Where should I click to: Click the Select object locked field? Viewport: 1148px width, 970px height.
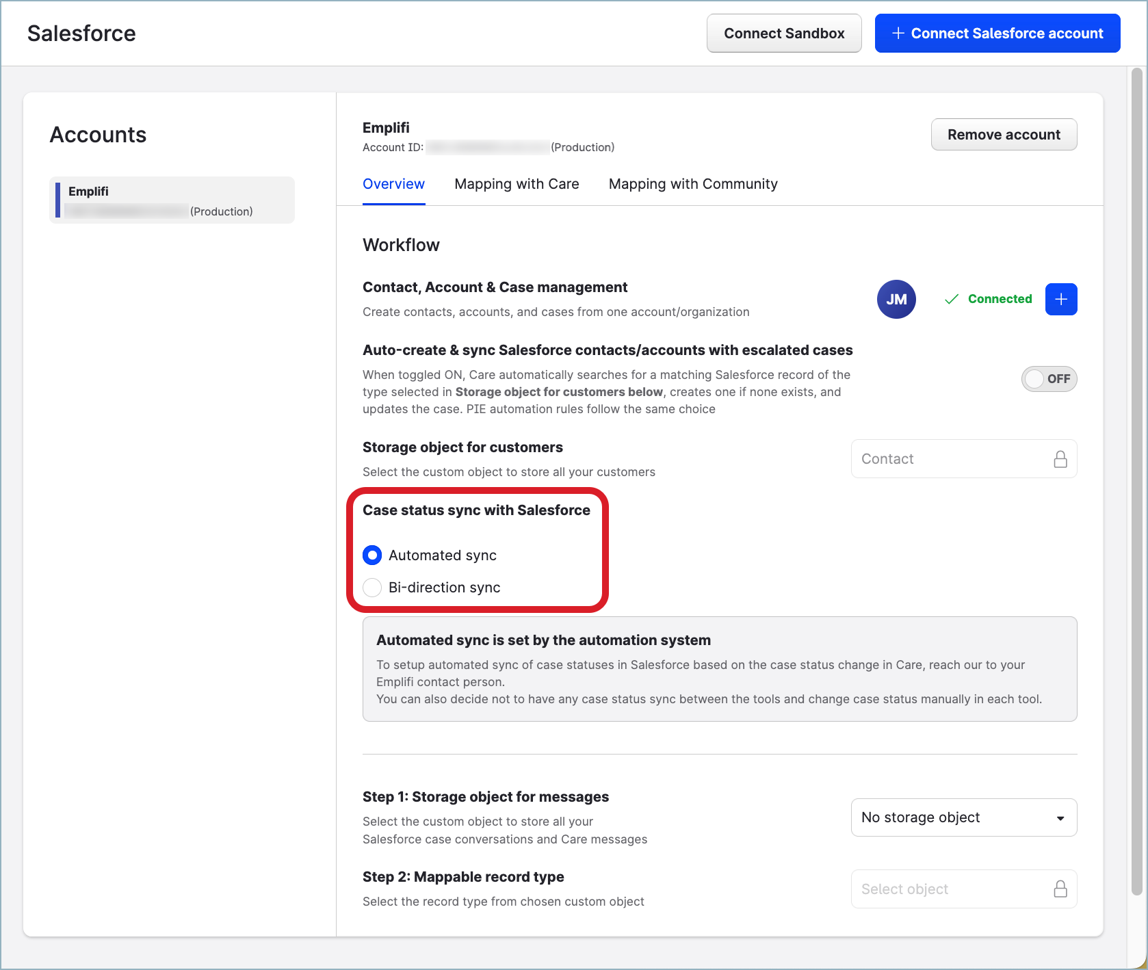[964, 889]
